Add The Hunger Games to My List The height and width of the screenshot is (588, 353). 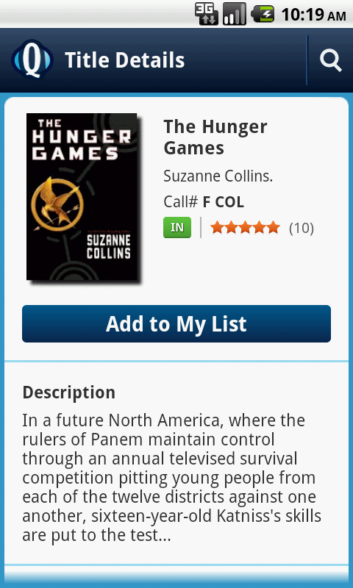[176, 323]
